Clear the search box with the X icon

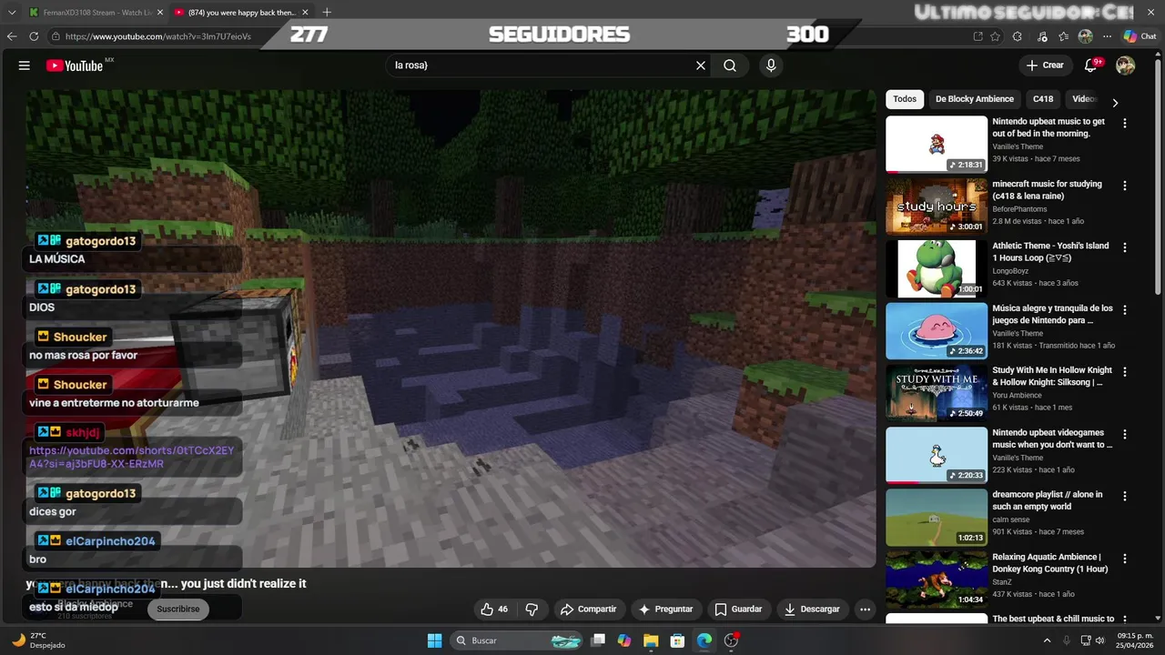(x=701, y=65)
